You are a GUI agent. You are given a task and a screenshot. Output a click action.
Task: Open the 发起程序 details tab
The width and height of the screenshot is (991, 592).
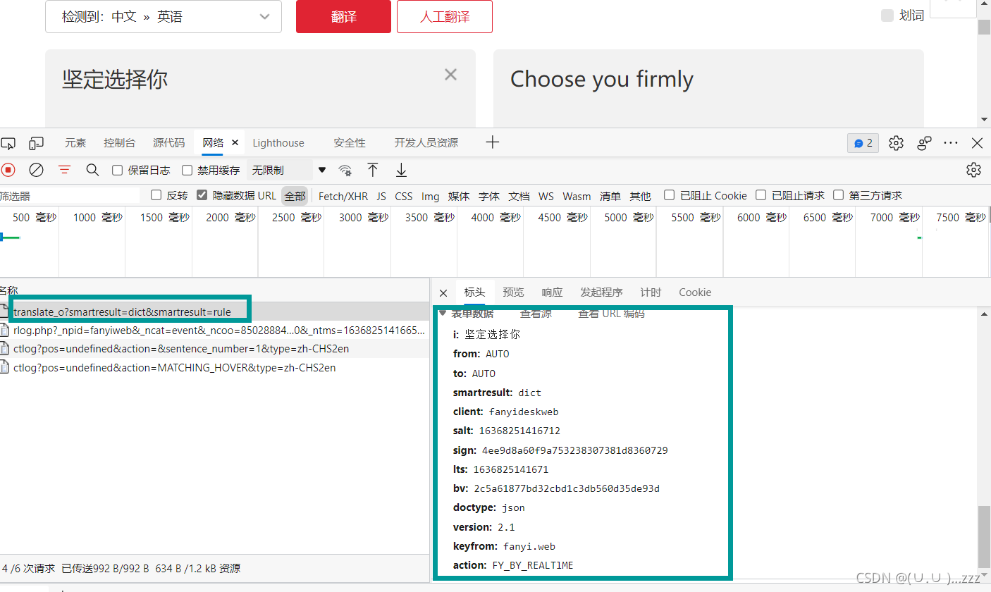601,292
